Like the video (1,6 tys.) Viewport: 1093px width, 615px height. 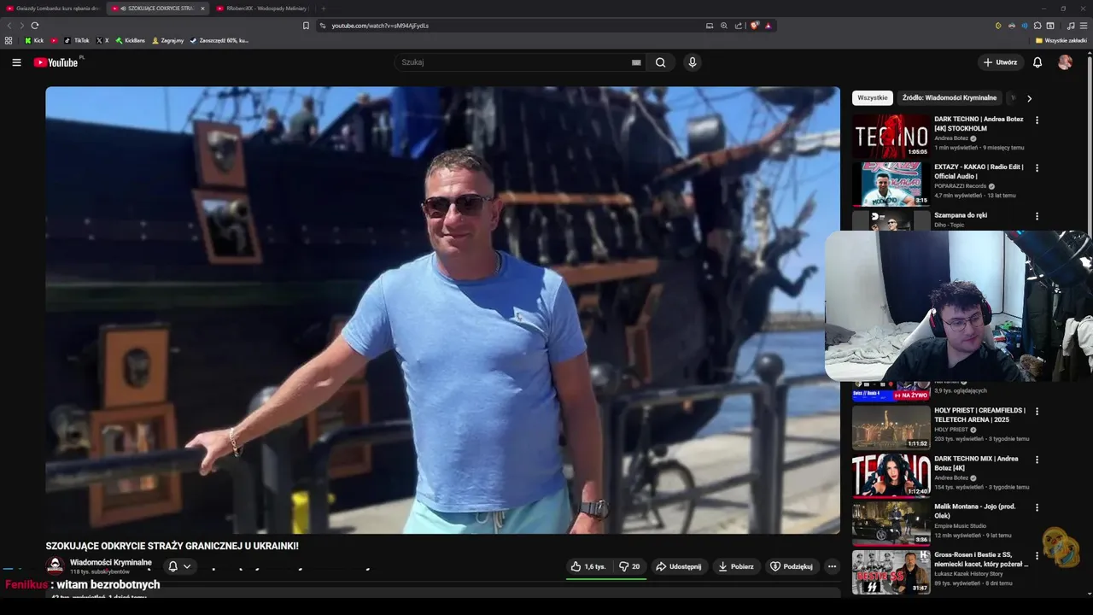coord(588,566)
